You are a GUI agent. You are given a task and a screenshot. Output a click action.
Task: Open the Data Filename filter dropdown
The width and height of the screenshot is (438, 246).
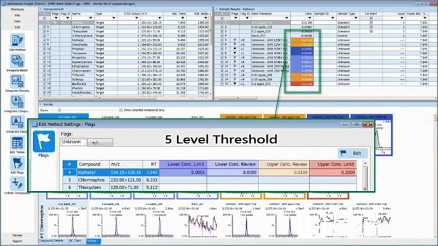pos(286,18)
